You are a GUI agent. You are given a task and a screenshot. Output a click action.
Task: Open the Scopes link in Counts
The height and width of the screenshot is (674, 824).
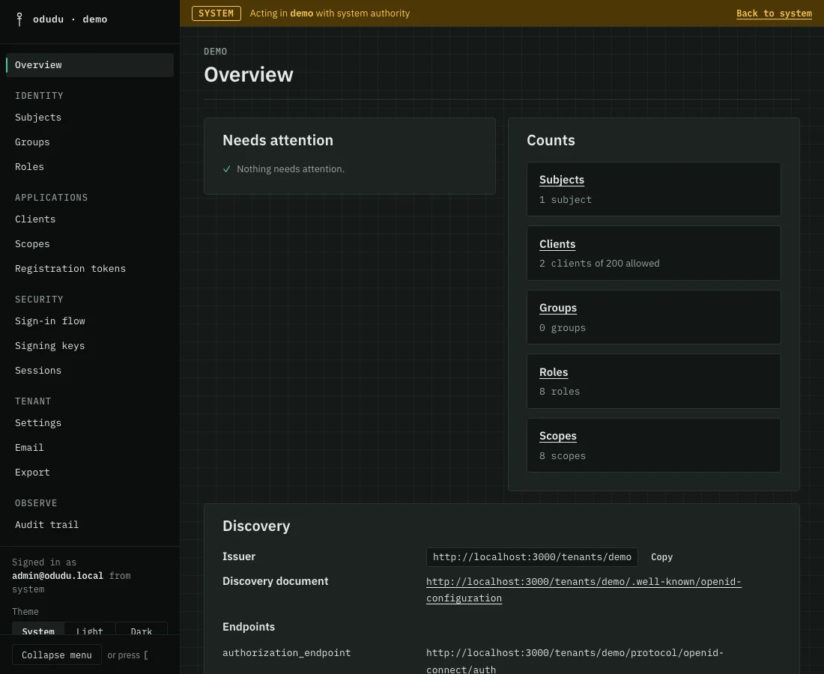(x=557, y=436)
